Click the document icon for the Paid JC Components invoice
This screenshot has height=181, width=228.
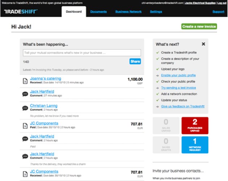coord(25,126)
